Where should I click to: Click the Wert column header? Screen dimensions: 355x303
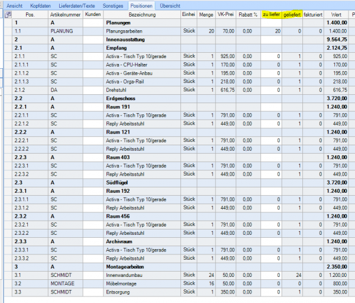coord(336,14)
